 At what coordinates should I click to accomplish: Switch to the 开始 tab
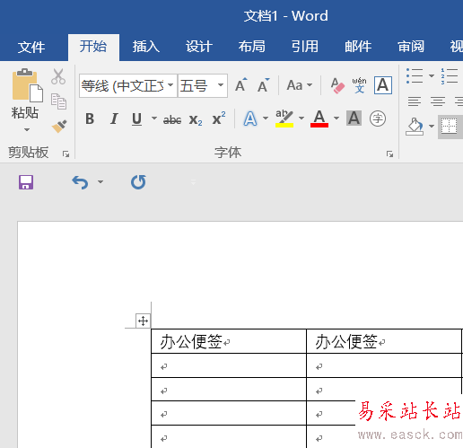point(93,47)
